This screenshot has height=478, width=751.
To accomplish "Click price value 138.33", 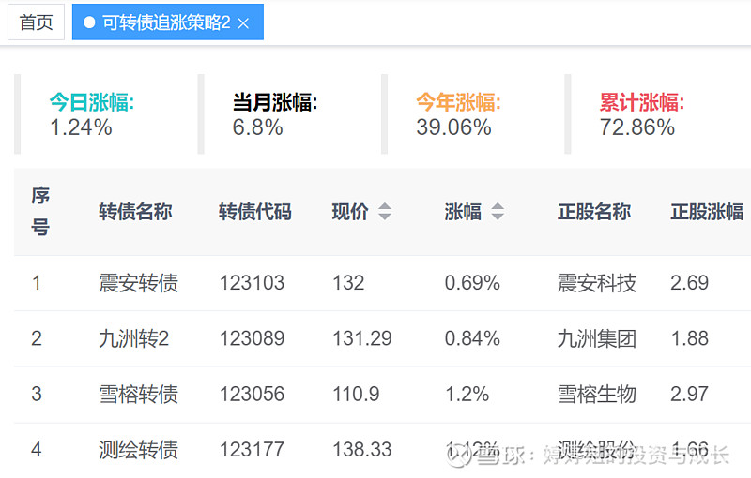I will [x=362, y=450].
